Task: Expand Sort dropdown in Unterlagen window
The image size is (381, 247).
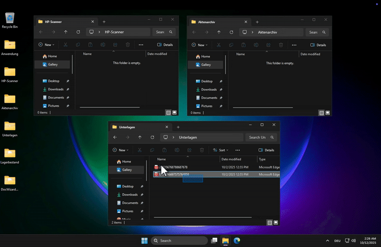Action: point(221,150)
